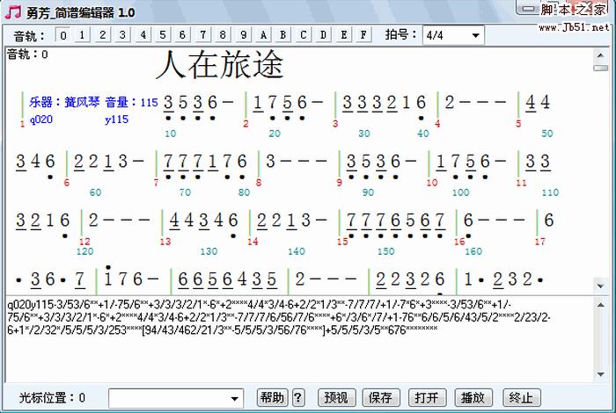Select track 0 button

pos(63,35)
